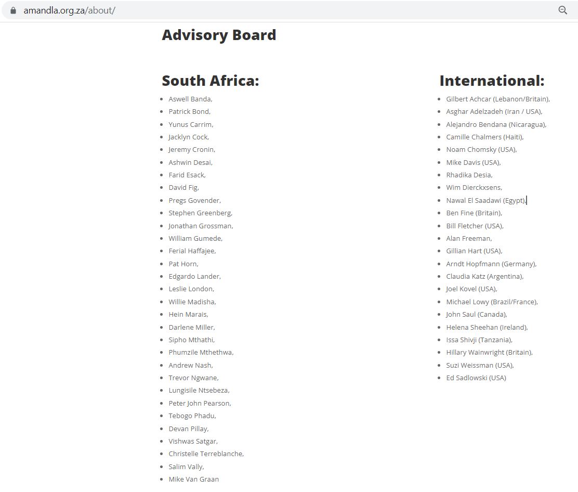The image size is (578, 492).
Task: Click the Advisory Board heading
Action: (x=219, y=35)
